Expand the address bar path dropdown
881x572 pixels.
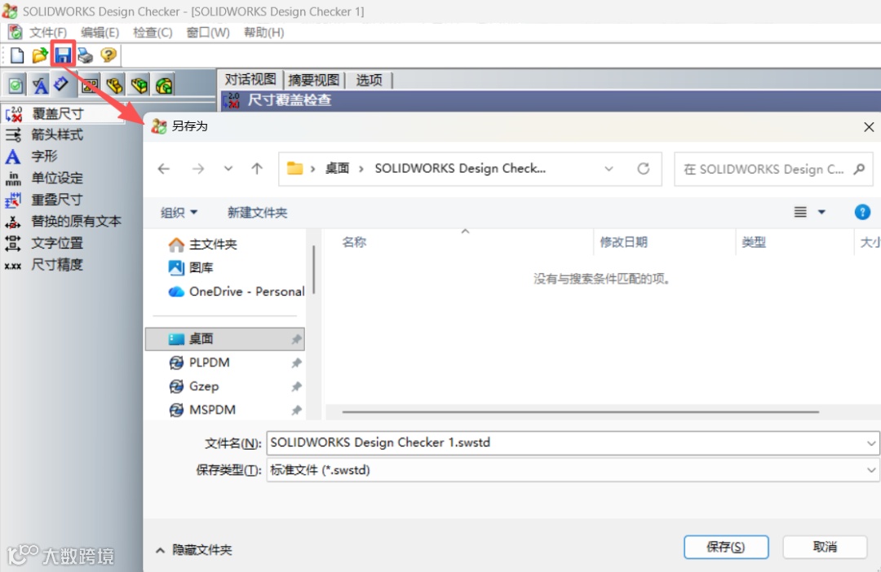point(609,169)
